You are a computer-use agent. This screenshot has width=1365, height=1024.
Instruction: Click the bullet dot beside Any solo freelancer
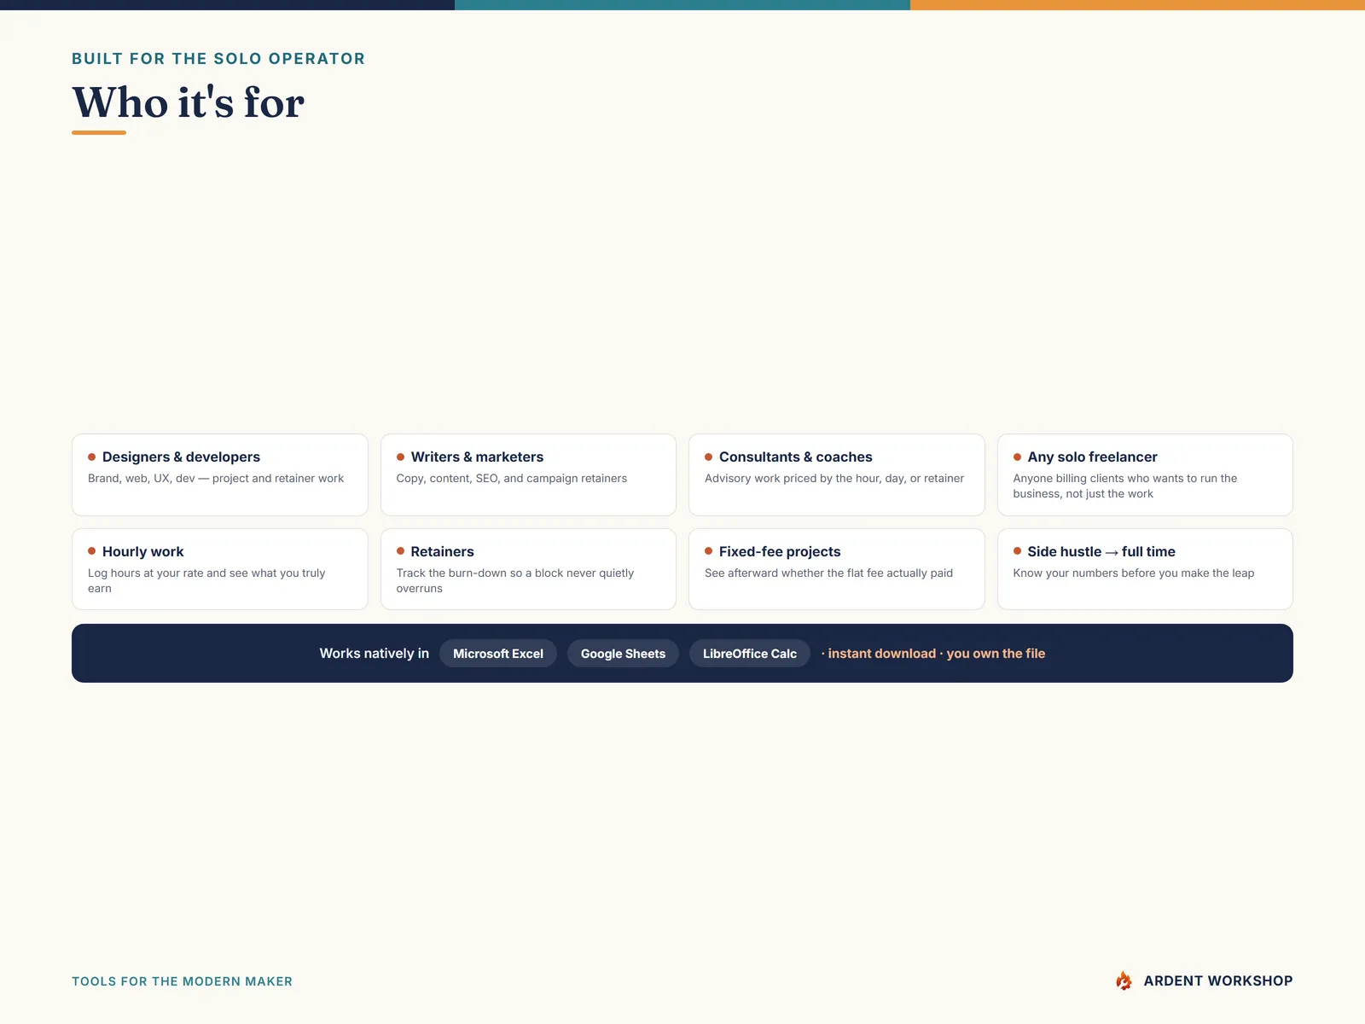(1017, 457)
